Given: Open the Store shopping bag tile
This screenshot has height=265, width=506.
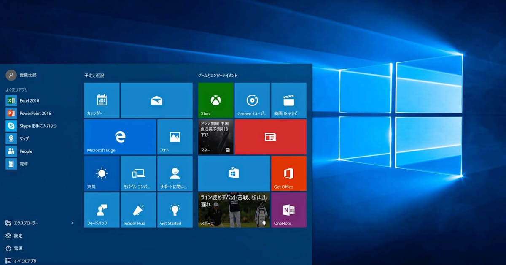Looking at the screenshot, I should (234, 173).
